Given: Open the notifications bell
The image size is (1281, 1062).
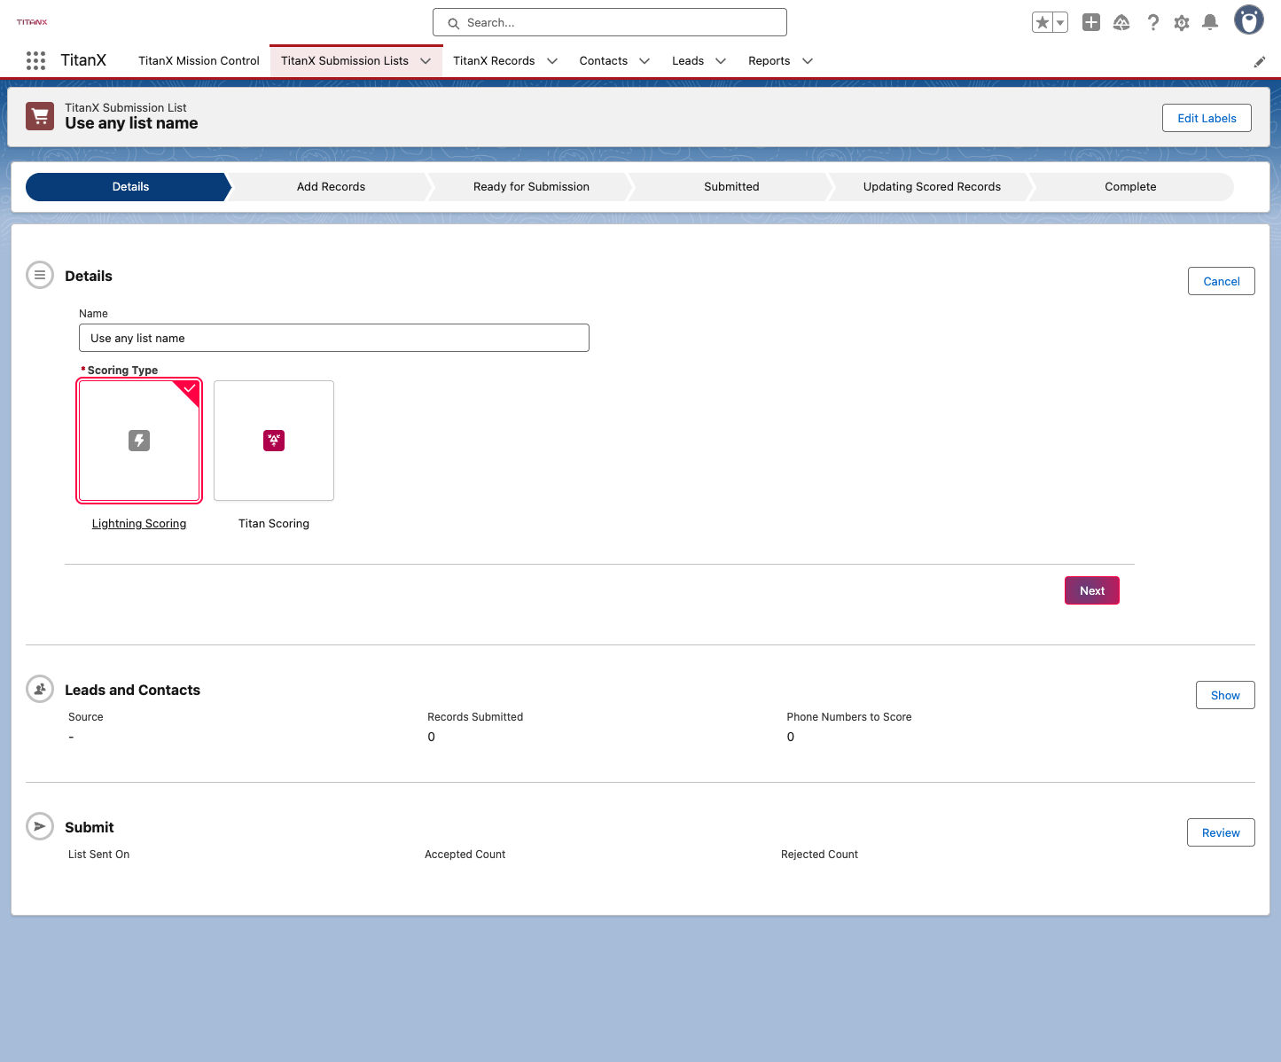Looking at the screenshot, I should 1210,22.
